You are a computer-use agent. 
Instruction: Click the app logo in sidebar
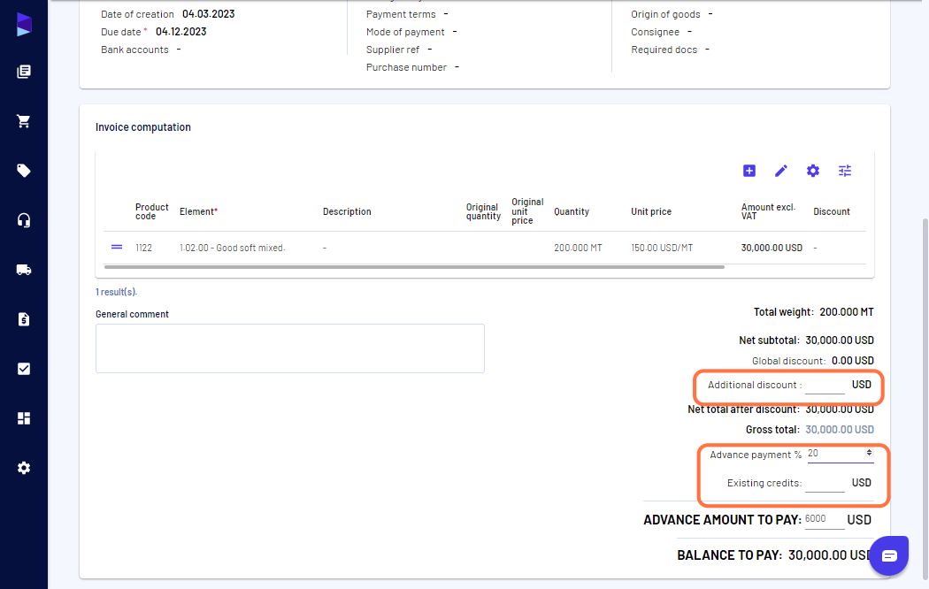coord(24,24)
